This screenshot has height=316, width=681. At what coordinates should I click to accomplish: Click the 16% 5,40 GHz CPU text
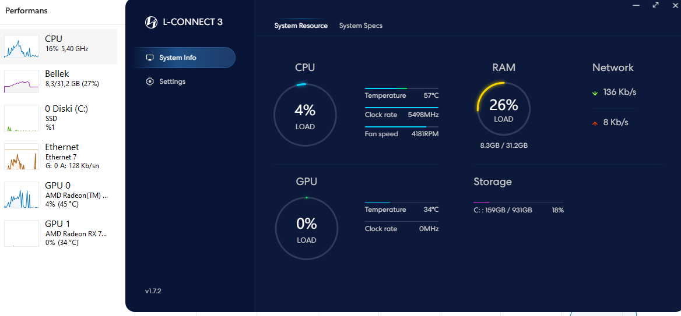click(66, 49)
